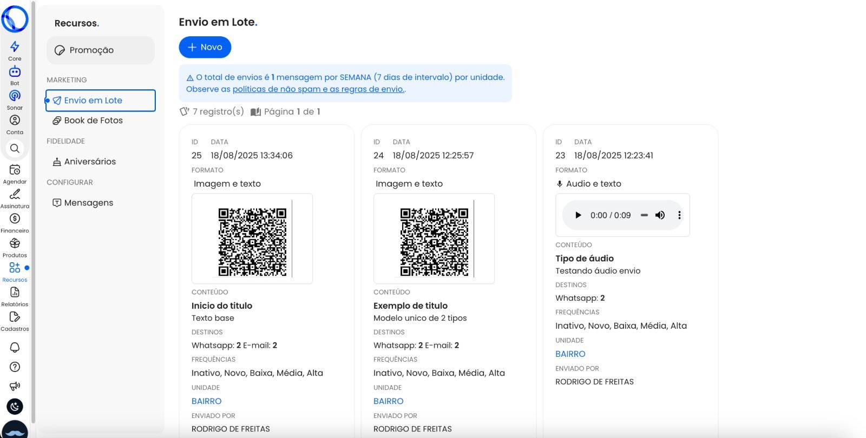Open the notifications bell
The image size is (866, 438).
15,347
